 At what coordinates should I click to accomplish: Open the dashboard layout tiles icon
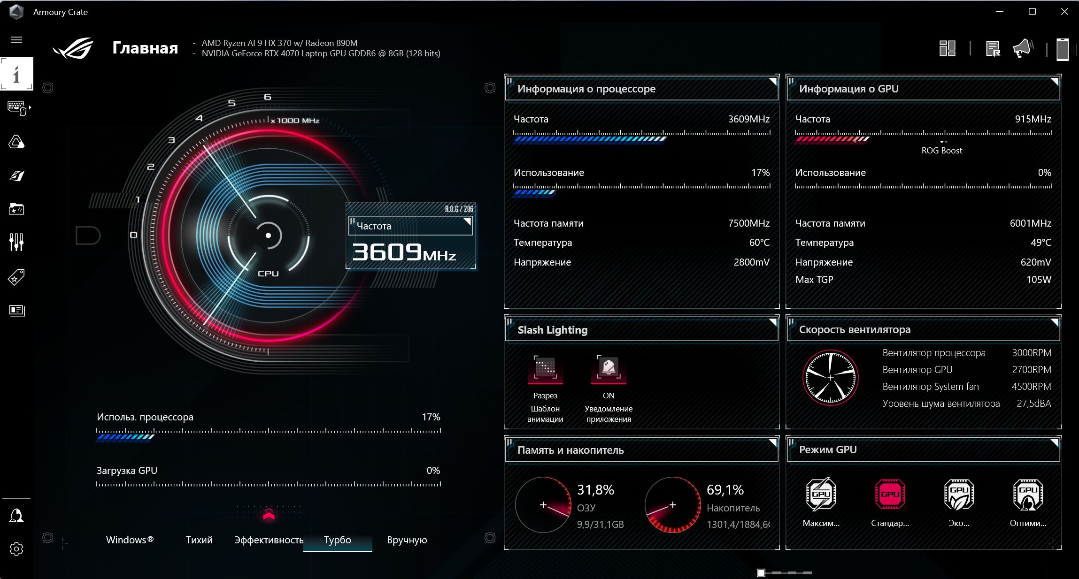(948, 48)
